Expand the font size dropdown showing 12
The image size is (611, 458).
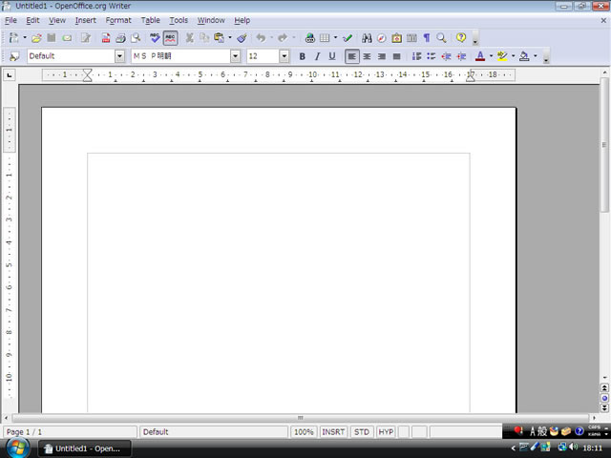tap(284, 56)
